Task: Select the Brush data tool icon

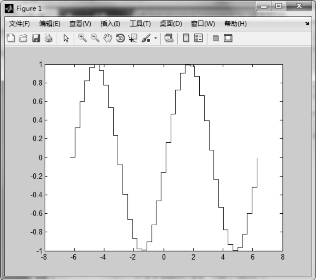Action: click(147, 38)
